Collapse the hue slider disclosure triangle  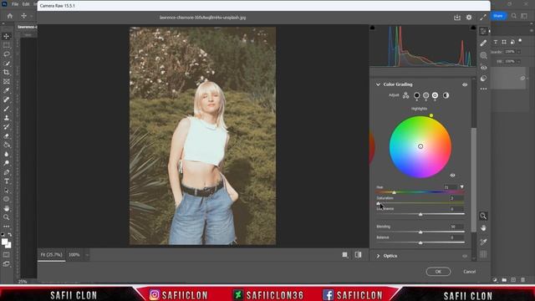462,187
